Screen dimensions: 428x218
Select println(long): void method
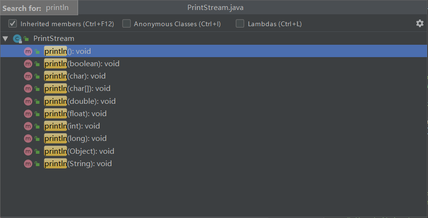point(75,139)
